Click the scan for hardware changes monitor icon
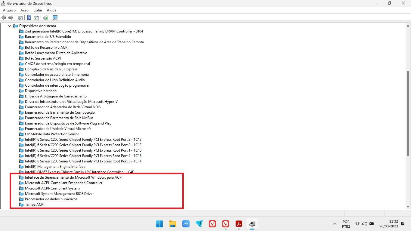Image resolution: width=411 pixels, height=231 pixels. [x=55, y=18]
